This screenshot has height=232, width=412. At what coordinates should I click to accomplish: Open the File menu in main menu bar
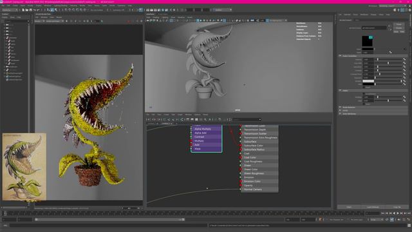[3, 6]
